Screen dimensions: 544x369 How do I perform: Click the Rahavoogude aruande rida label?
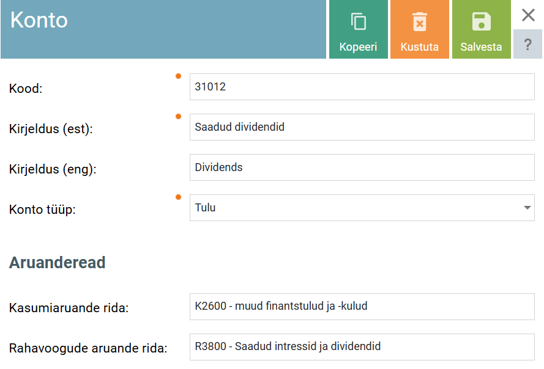88,349
